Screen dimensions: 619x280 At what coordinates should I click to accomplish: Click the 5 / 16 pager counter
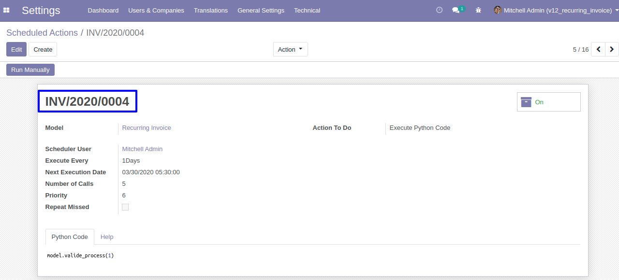click(581, 49)
